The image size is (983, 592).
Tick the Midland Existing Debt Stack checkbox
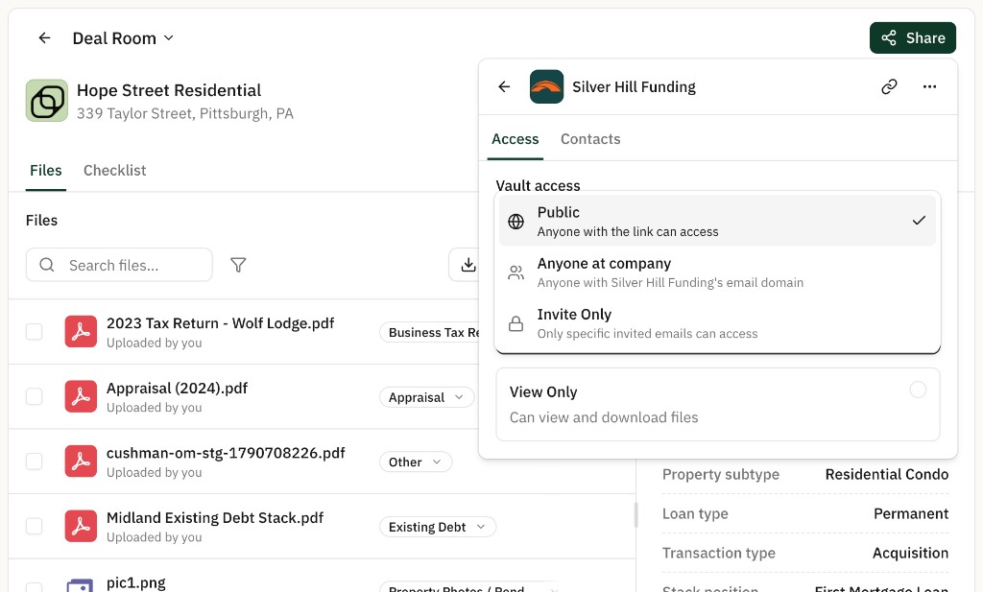(x=34, y=526)
